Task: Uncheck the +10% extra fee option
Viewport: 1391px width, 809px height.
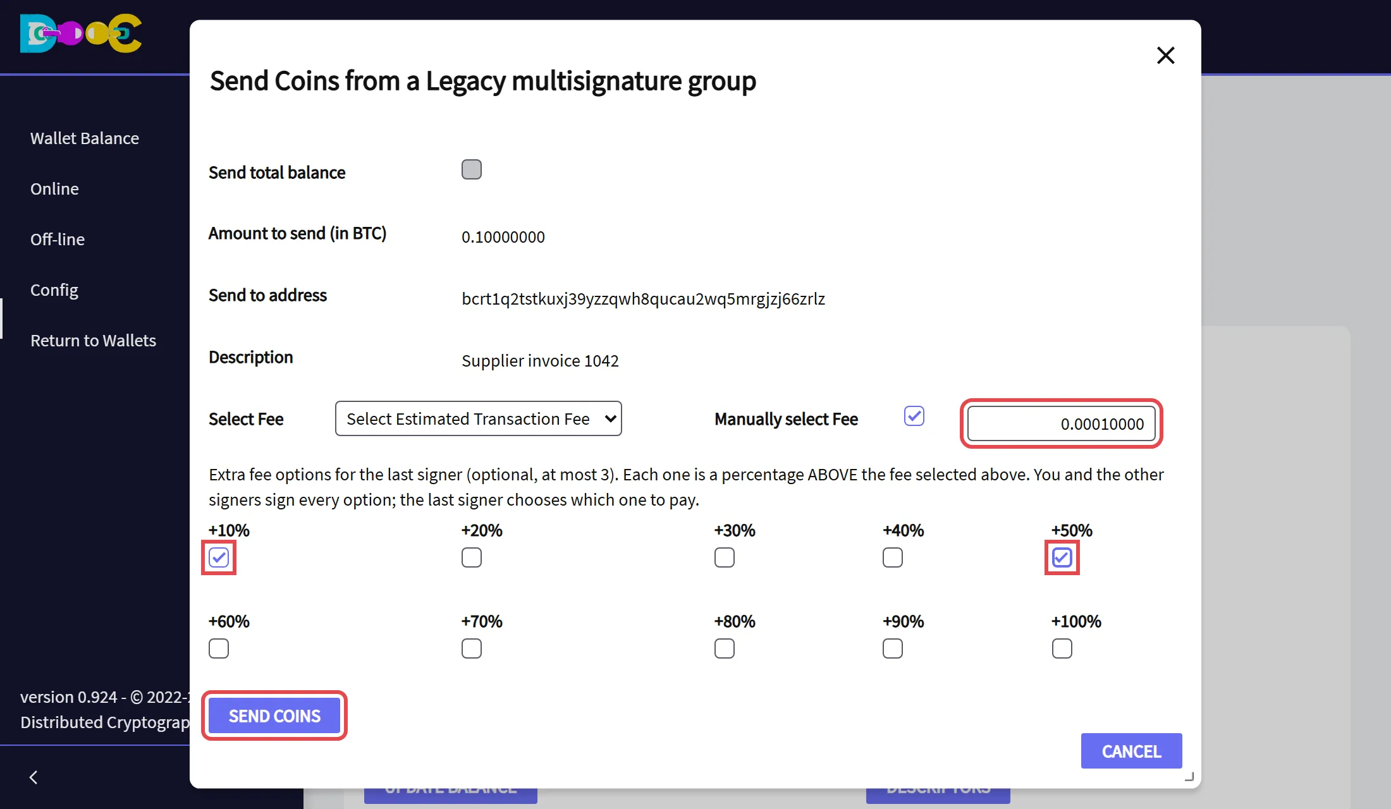Action: (219, 557)
